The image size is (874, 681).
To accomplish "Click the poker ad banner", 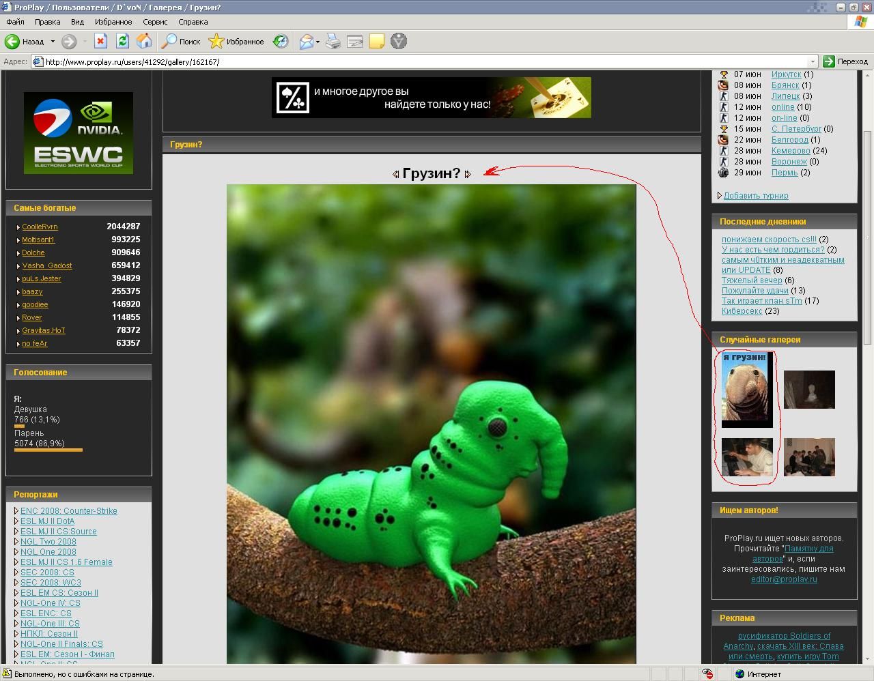I will (432, 98).
